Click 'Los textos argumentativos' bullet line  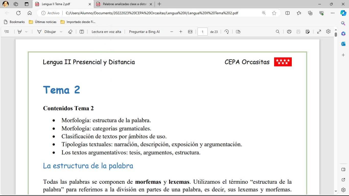pyautogui.click(x=131, y=152)
